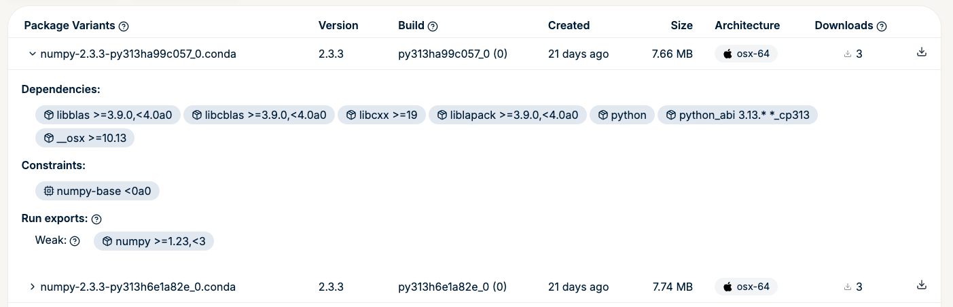Screen dimensions: 953x307
Task: Click the Apple logo in first osx-64 badge
Action: [x=728, y=54]
